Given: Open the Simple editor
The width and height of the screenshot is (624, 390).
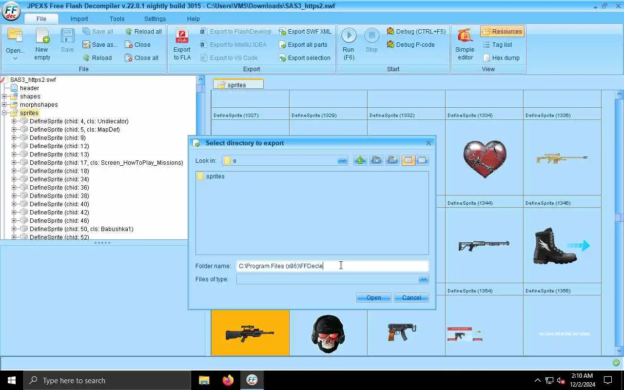Looking at the screenshot, I should pyautogui.click(x=465, y=44).
